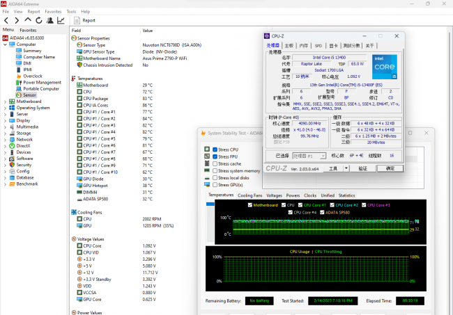Viewport: 453px width, 315px height.
Task: Open the Tools menu
Action: (x=71, y=12)
